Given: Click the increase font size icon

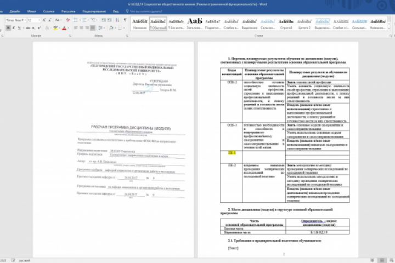Looking at the screenshot, I should 44,20.
